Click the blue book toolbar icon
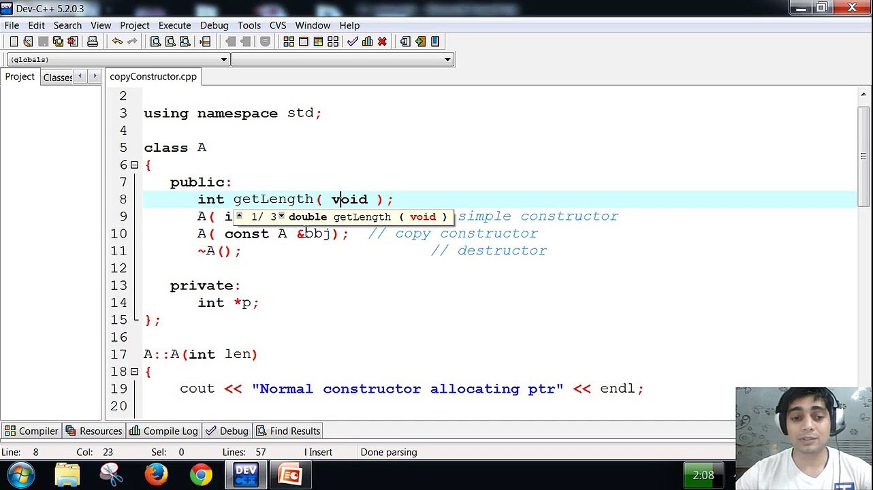The image size is (873, 490). coord(435,42)
